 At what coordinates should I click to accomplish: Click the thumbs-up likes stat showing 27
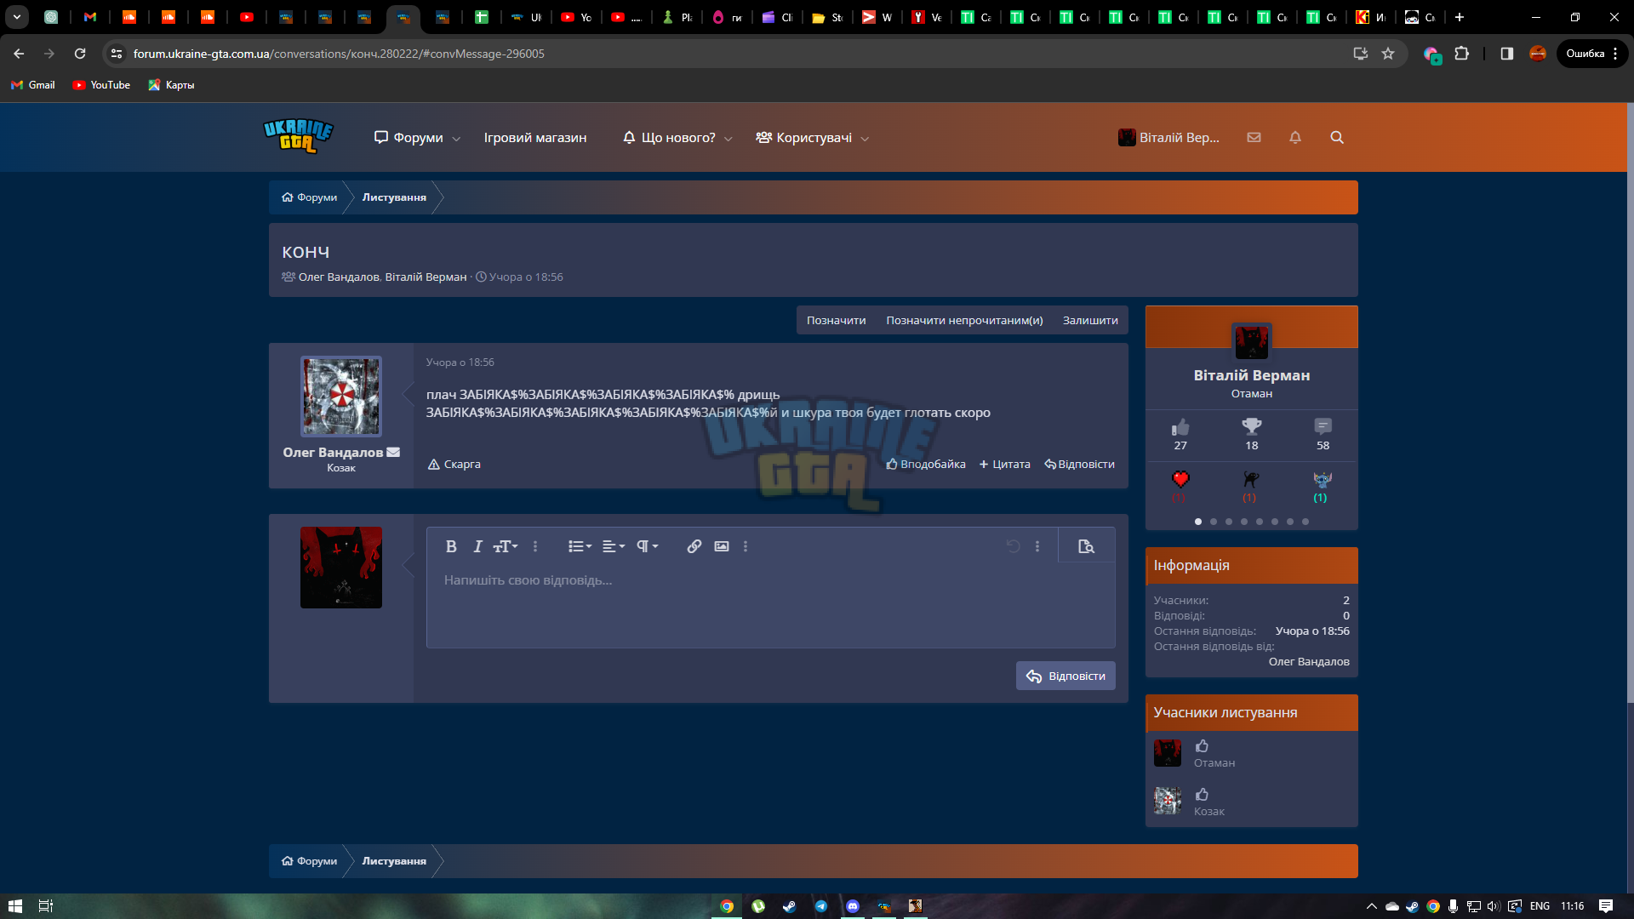click(1180, 434)
